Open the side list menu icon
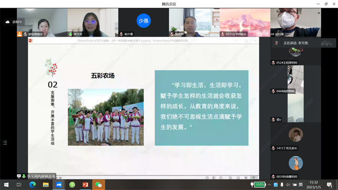The image size is (338, 190). point(5,143)
